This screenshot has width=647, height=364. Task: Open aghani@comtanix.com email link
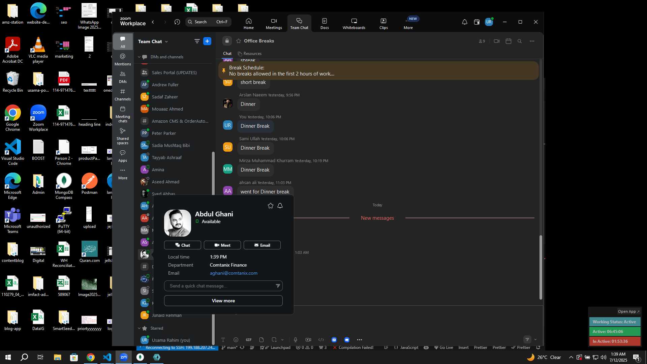(234, 273)
